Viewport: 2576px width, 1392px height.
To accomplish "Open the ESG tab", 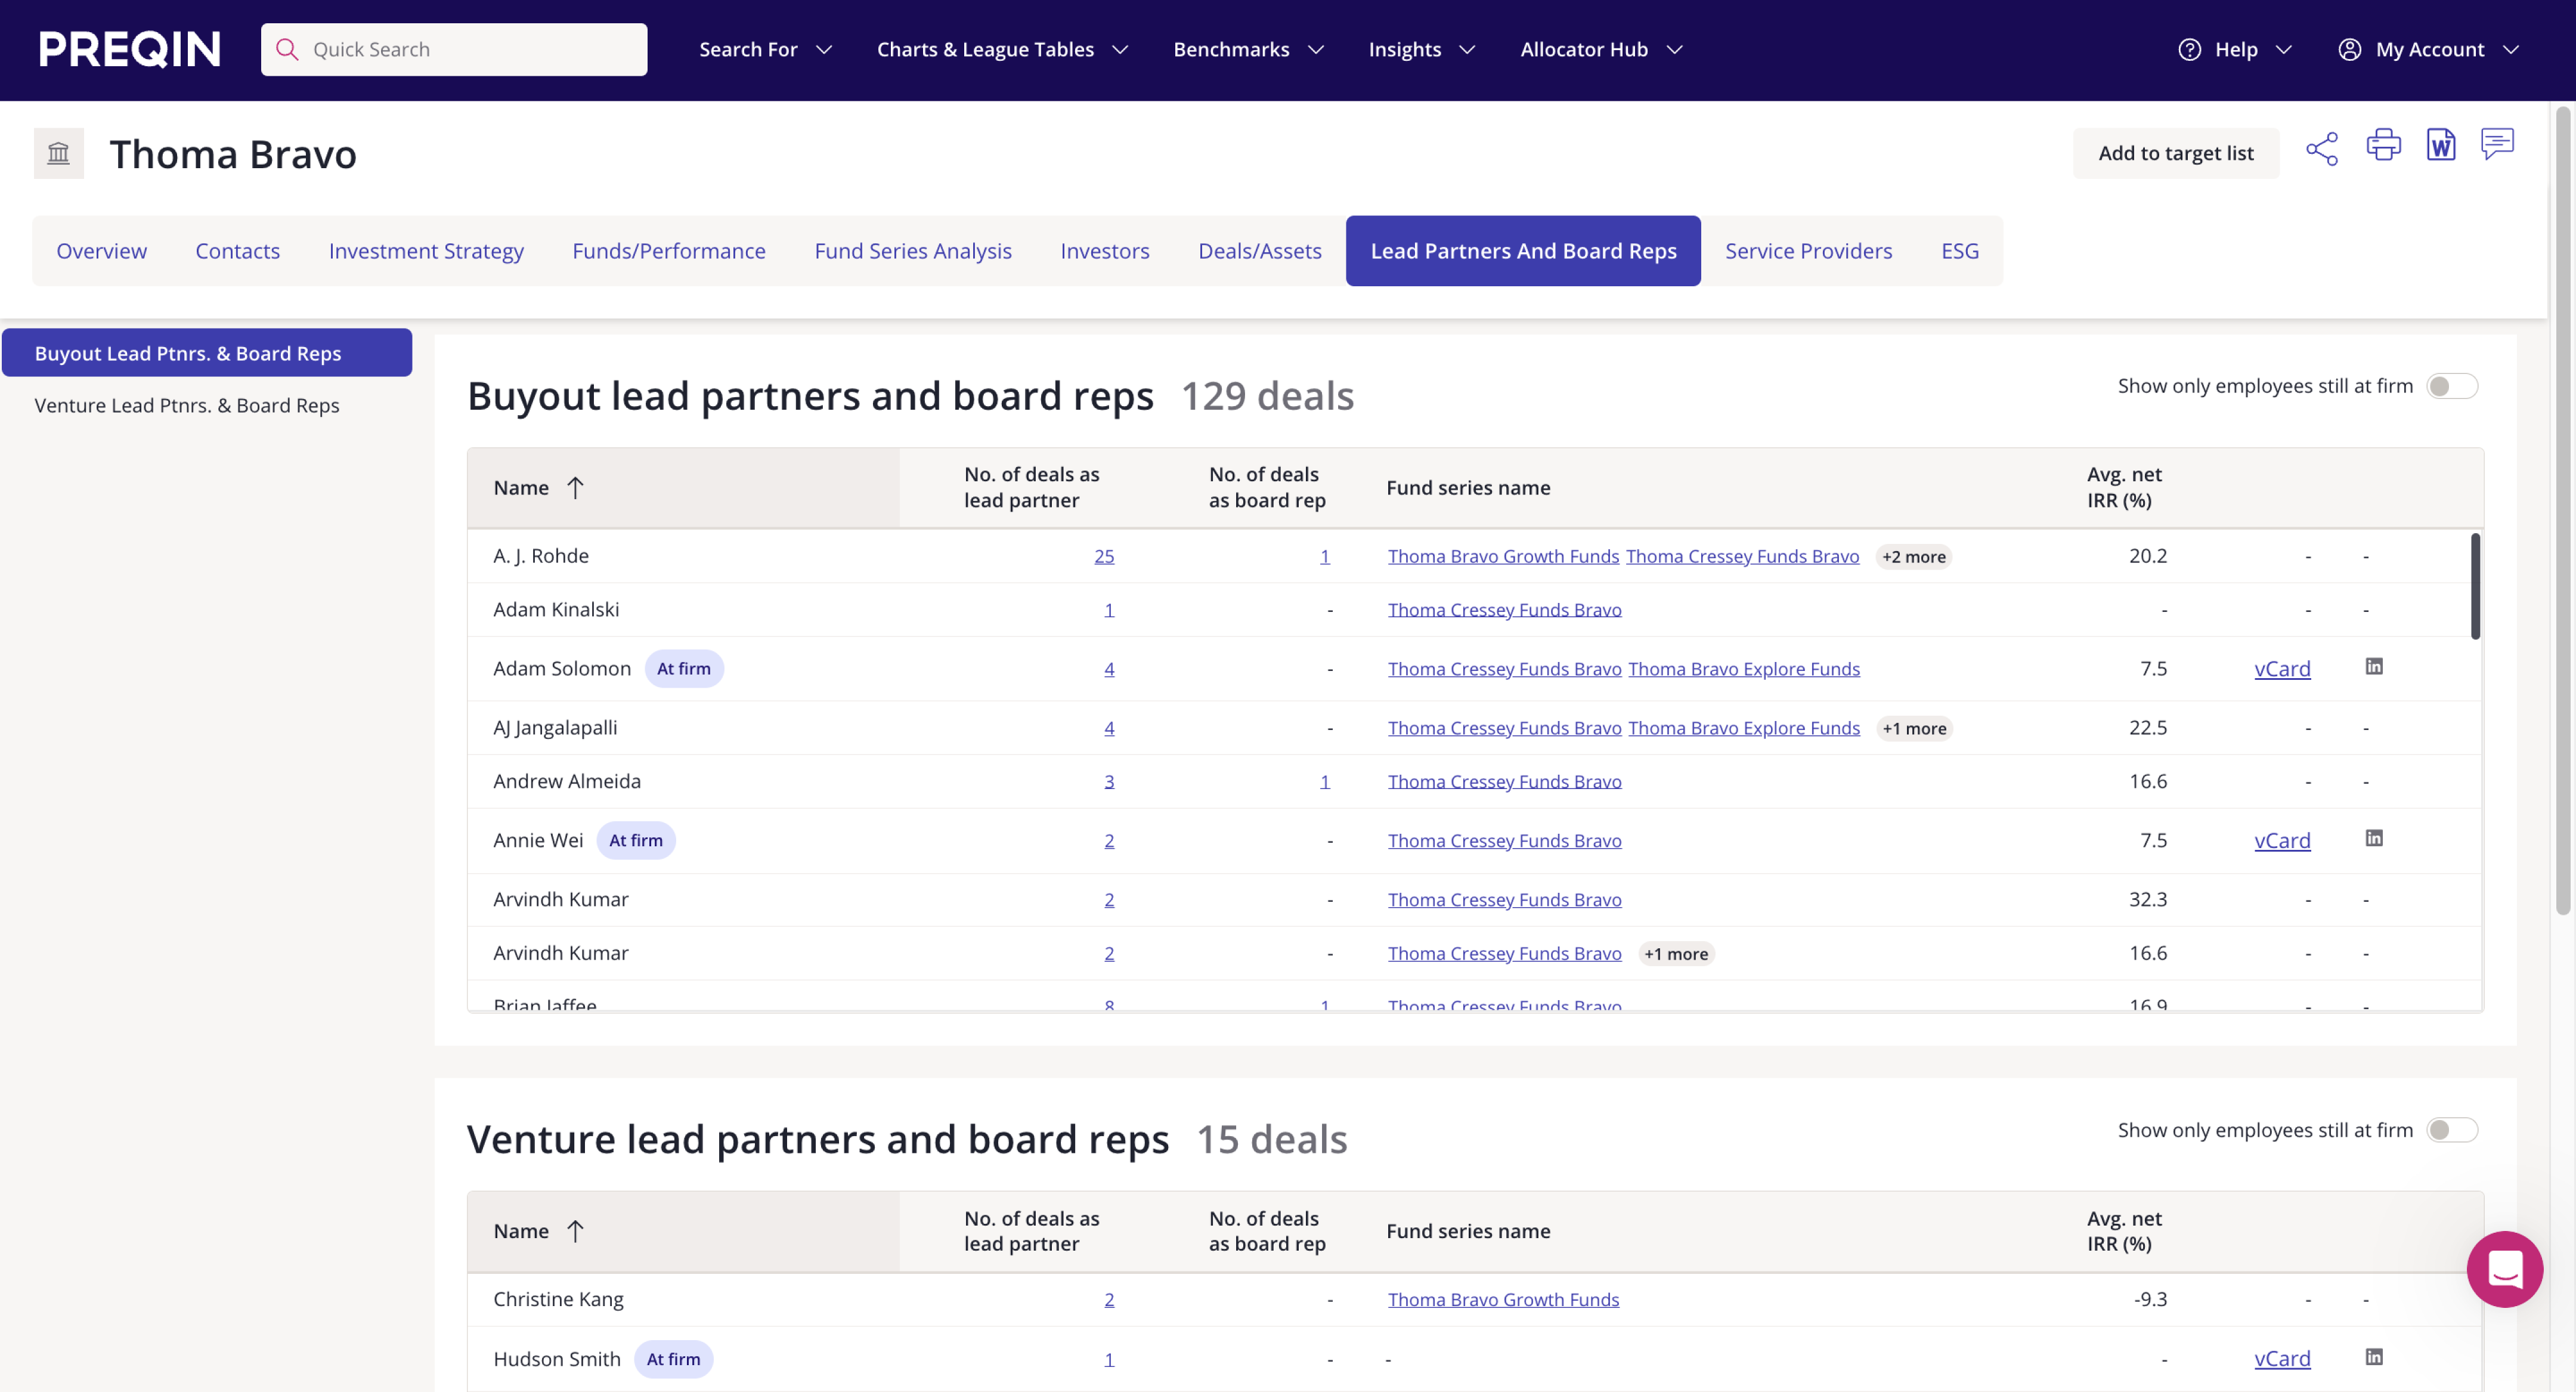I will point(1959,251).
